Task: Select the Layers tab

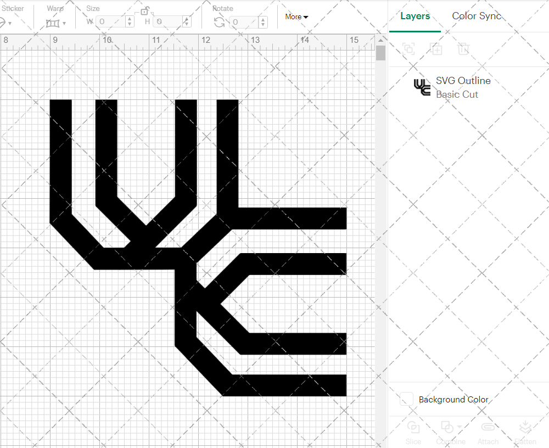Action: pyautogui.click(x=415, y=16)
